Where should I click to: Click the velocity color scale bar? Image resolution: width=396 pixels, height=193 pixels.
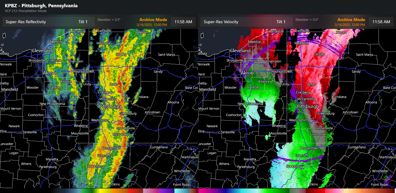297,191
